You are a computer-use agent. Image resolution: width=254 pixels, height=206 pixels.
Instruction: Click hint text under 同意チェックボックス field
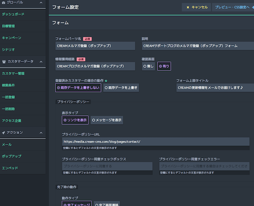pos(90,173)
